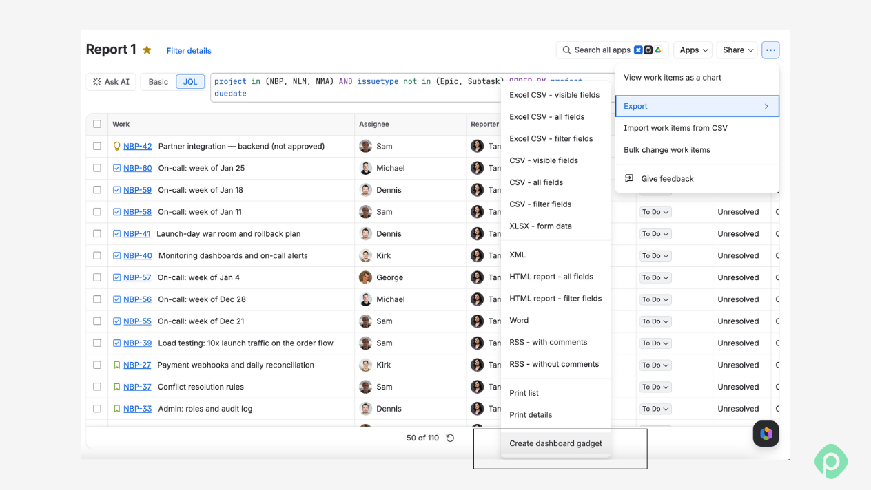Check the box for NBP-59
Image resolution: width=871 pixels, height=490 pixels.
pyautogui.click(x=97, y=190)
